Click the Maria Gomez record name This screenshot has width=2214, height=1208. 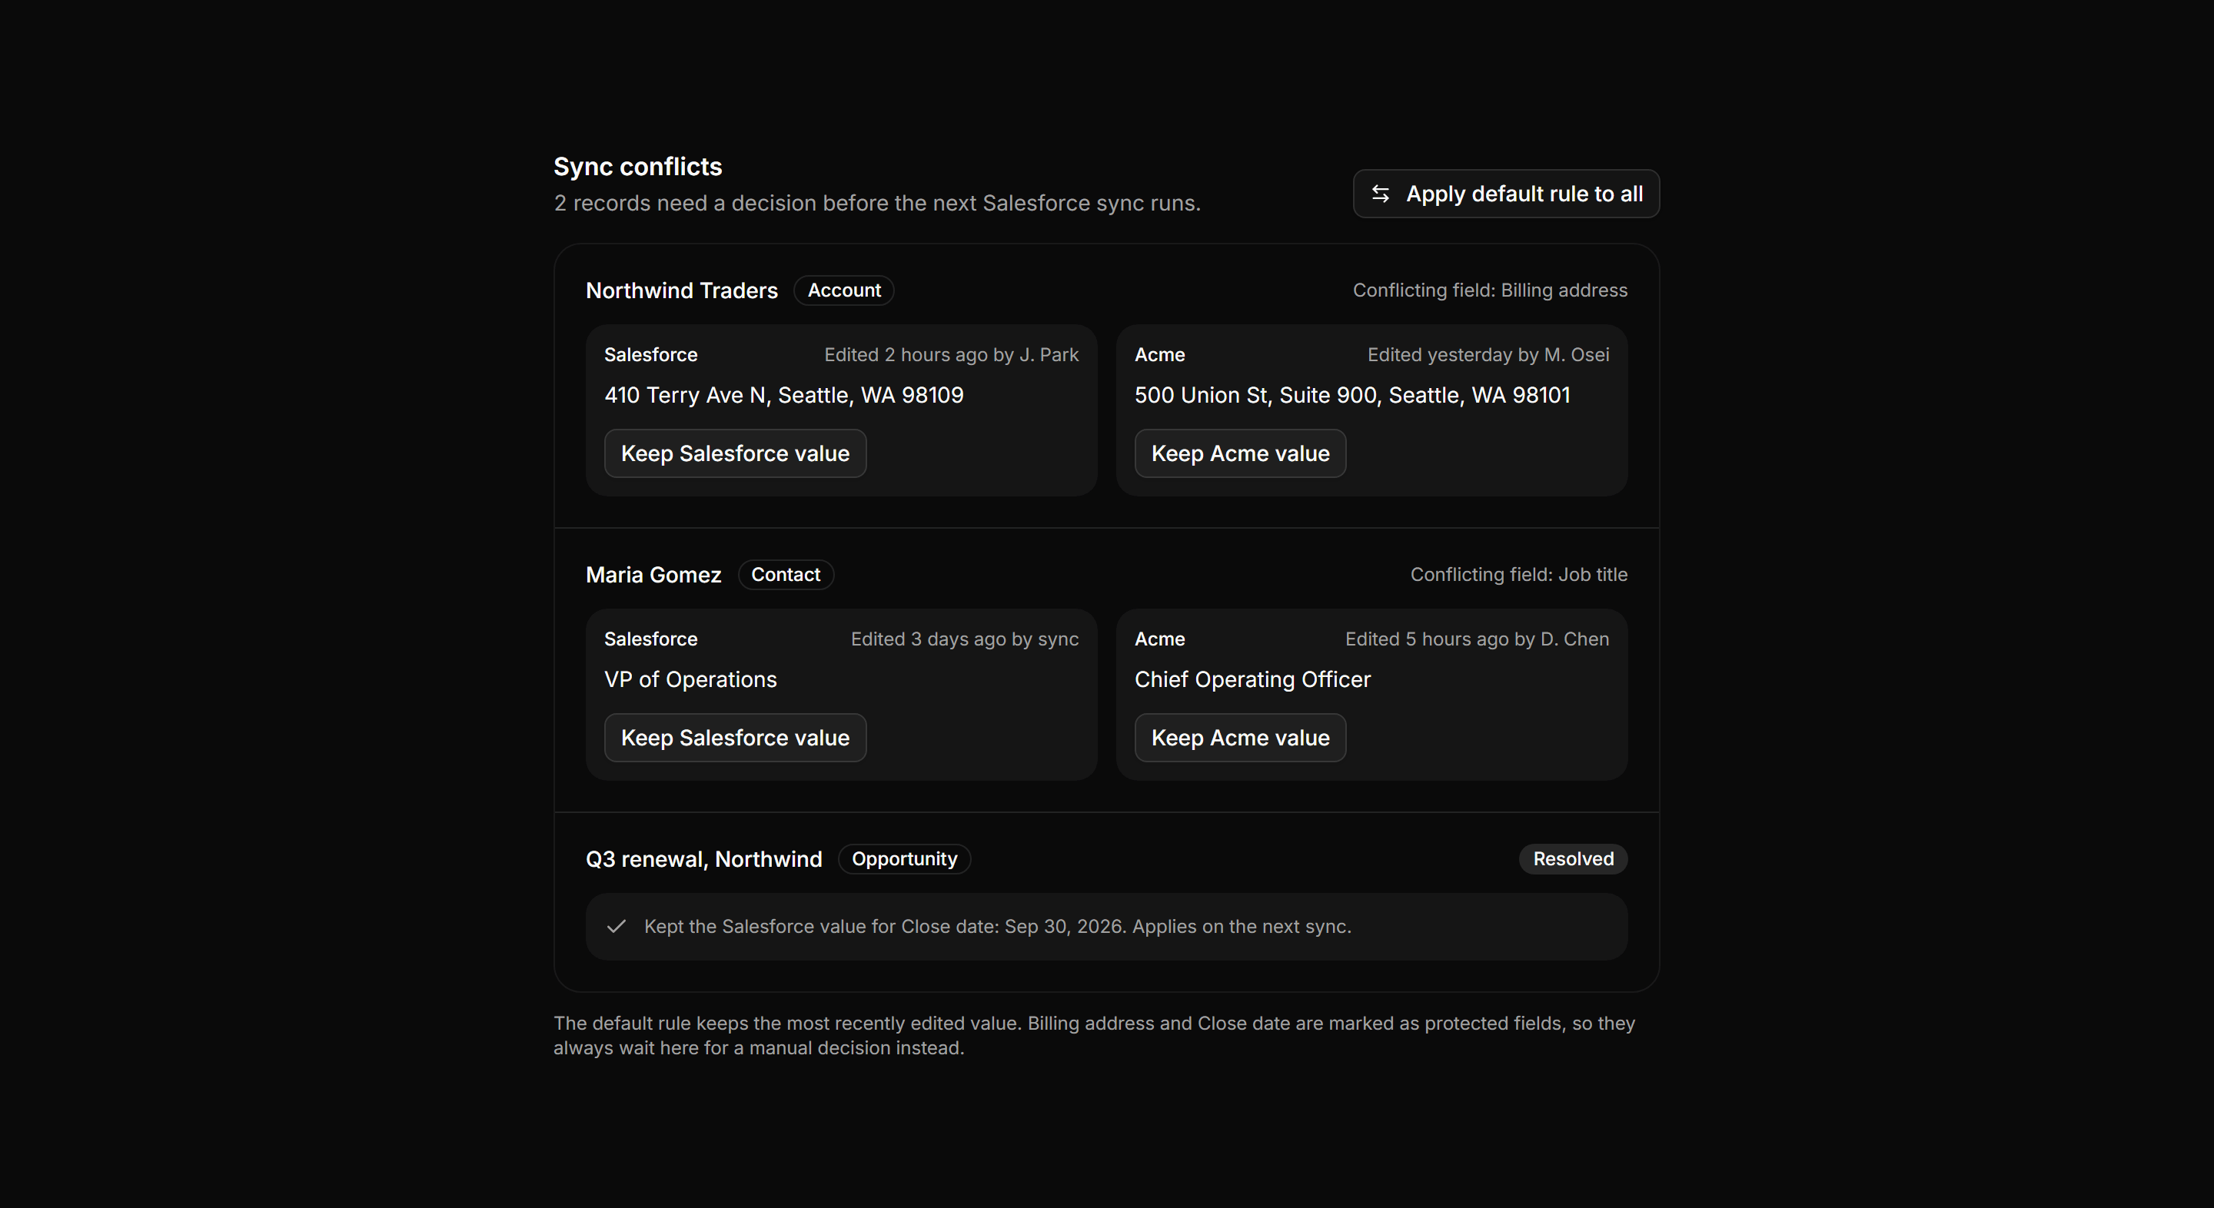point(653,575)
